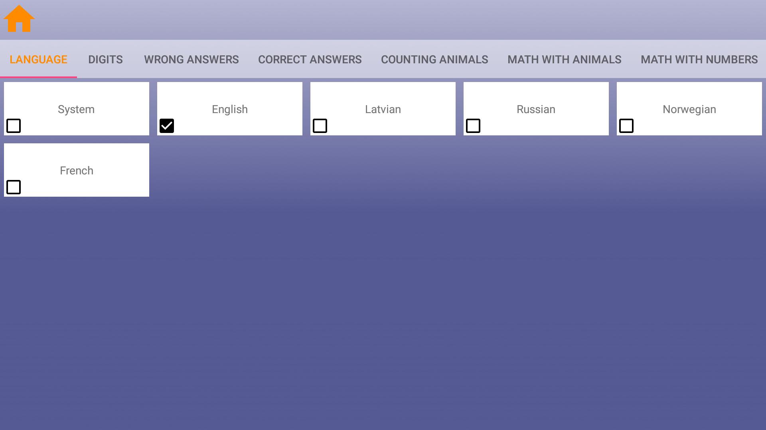Click the French label text
The image size is (766, 430).
point(77,171)
